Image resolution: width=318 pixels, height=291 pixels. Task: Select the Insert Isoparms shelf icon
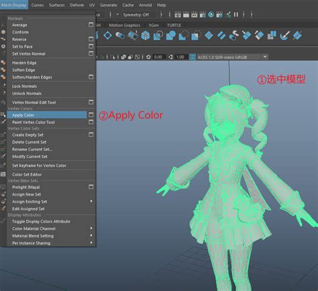coord(246,36)
